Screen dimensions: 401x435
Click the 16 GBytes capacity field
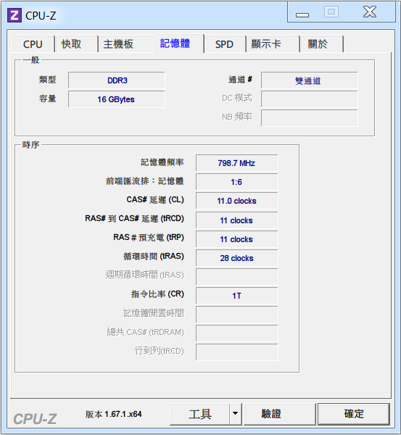coord(117,99)
